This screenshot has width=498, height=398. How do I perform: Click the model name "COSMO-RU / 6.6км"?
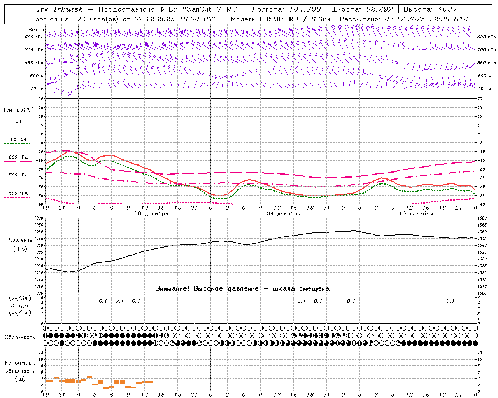(x=295, y=19)
